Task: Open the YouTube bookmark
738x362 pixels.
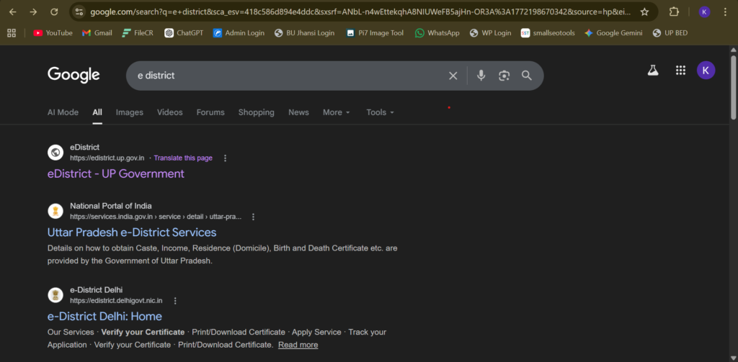Action: (x=53, y=33)
